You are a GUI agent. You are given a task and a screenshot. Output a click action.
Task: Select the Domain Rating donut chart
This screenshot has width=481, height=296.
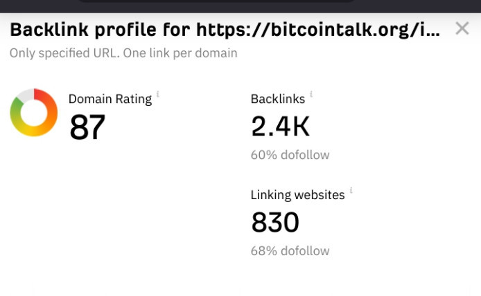click(x=34, y=112)
